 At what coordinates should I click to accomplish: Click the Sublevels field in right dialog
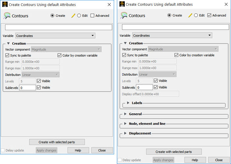(144, 87)
